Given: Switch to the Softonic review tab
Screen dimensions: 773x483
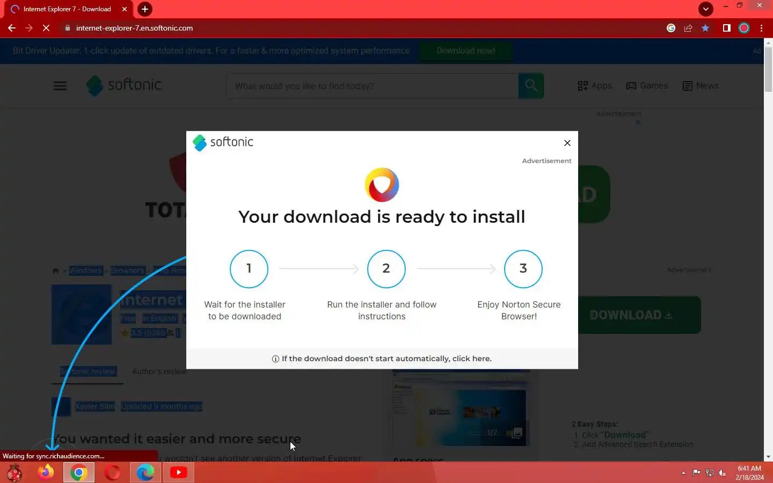Looking at the screenshot, I should [x=87, y=371].
